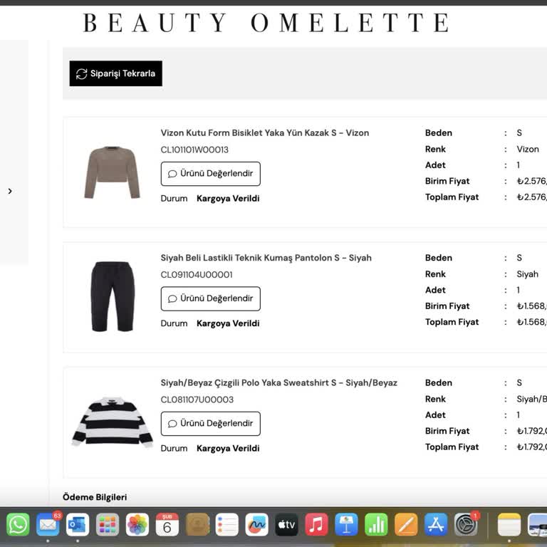Open System Settings from the dock
The image size is (547, 547).
coord(466,524)
